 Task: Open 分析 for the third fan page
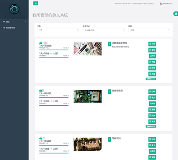[x=152, y=140]
